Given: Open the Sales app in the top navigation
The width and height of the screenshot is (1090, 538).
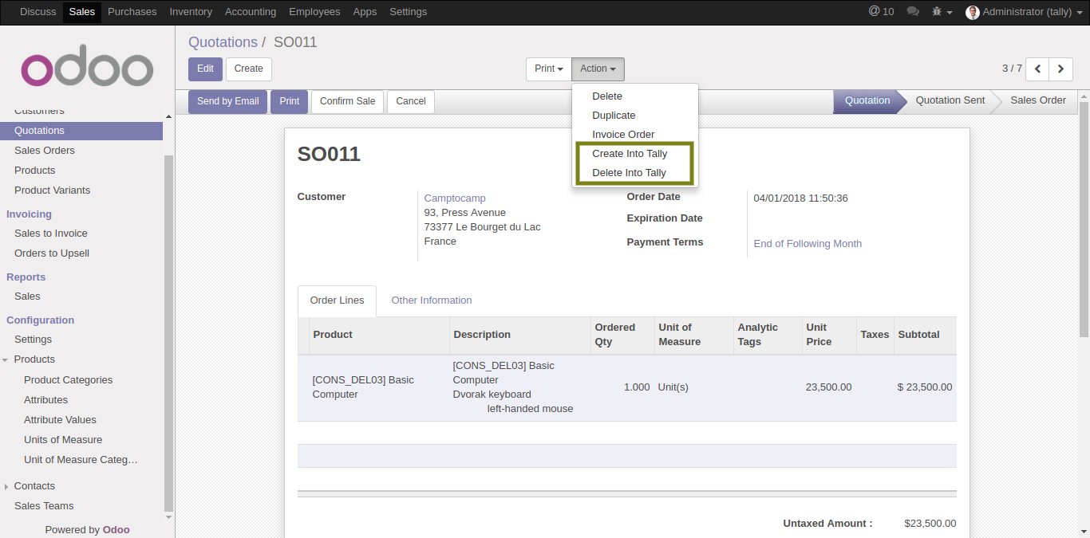Looking at the screenshot, I should (82, 12).
